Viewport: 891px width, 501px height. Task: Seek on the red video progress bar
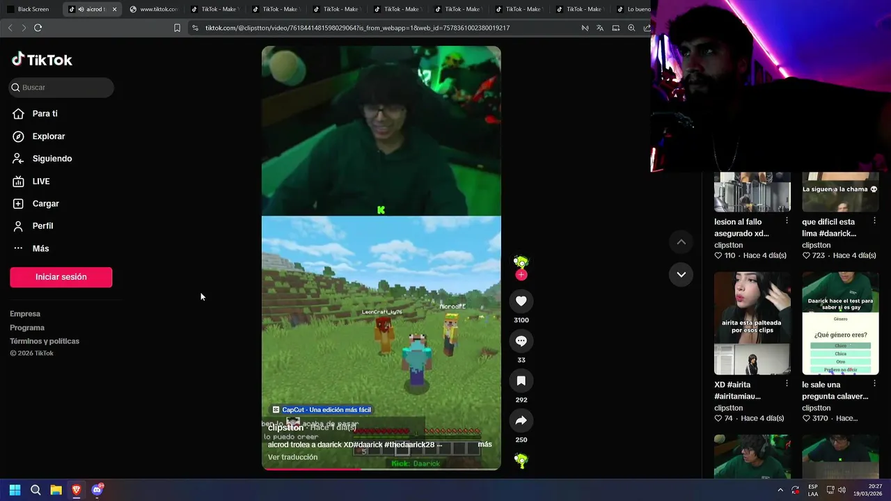click(381, 469)
